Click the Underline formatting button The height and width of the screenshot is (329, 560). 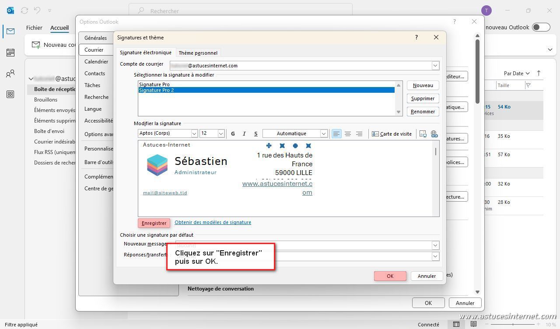(255, 134)
